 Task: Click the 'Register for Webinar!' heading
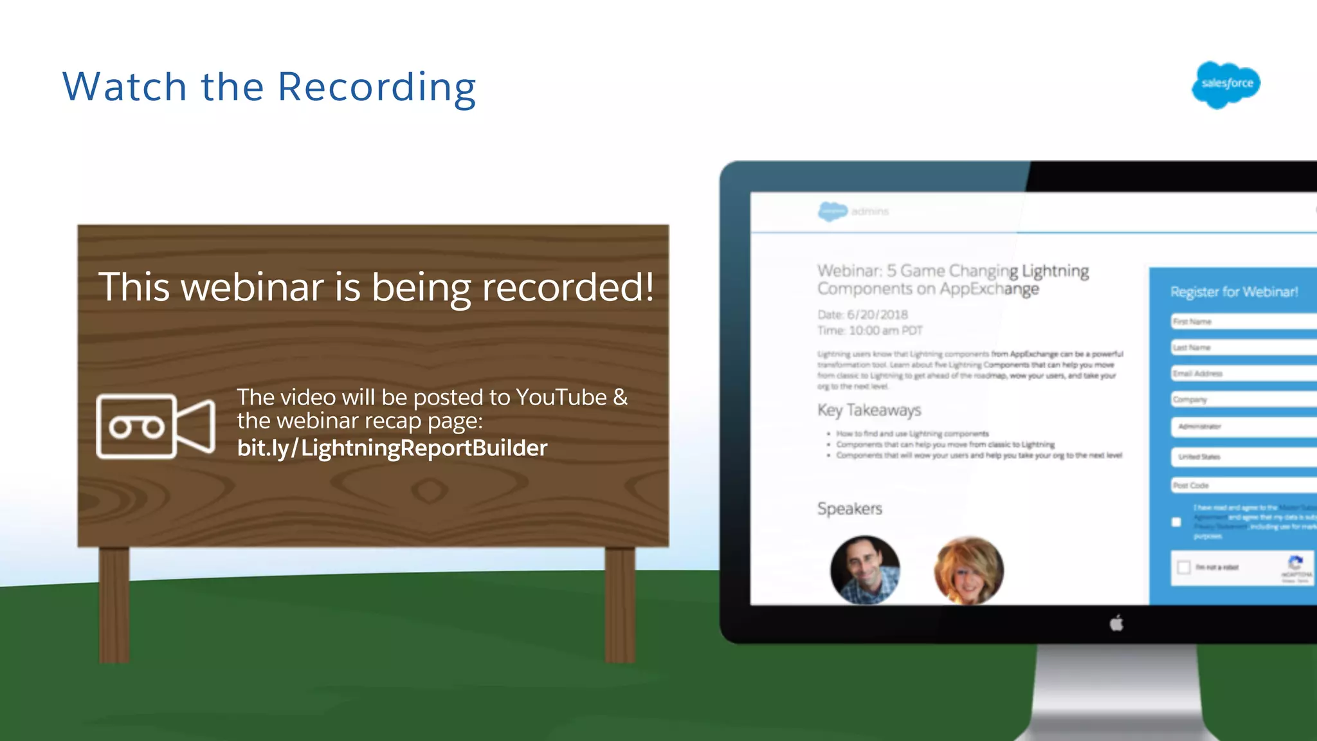click(1234, 292)
